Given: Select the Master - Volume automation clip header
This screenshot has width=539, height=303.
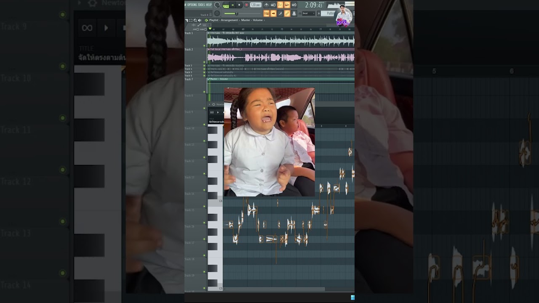Looking at the screenshot, I should click(281, 79).
